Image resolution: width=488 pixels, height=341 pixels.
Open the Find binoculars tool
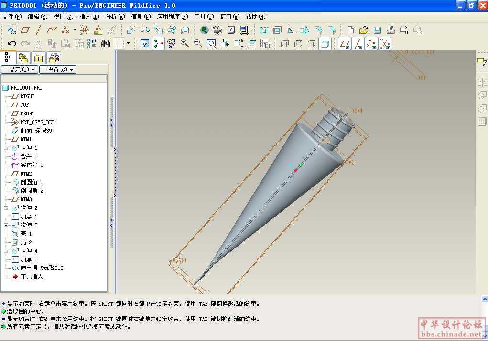pos(106,43)
